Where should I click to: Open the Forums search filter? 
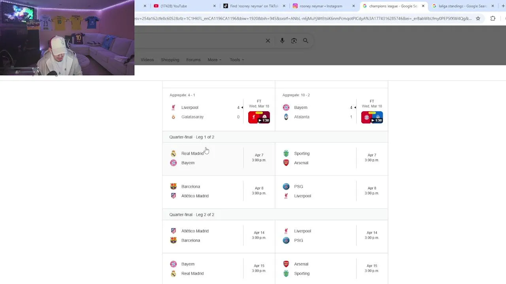[193, 60]
